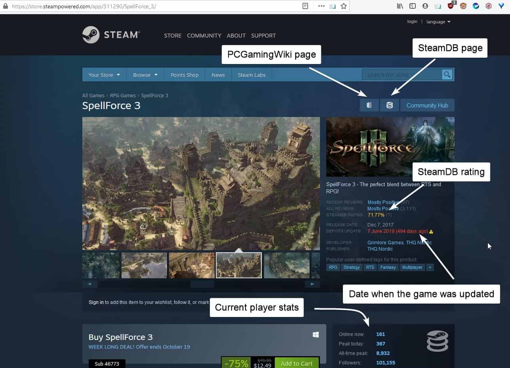
Task: Bookmark this page with the star icon
Action: [344, 6]
